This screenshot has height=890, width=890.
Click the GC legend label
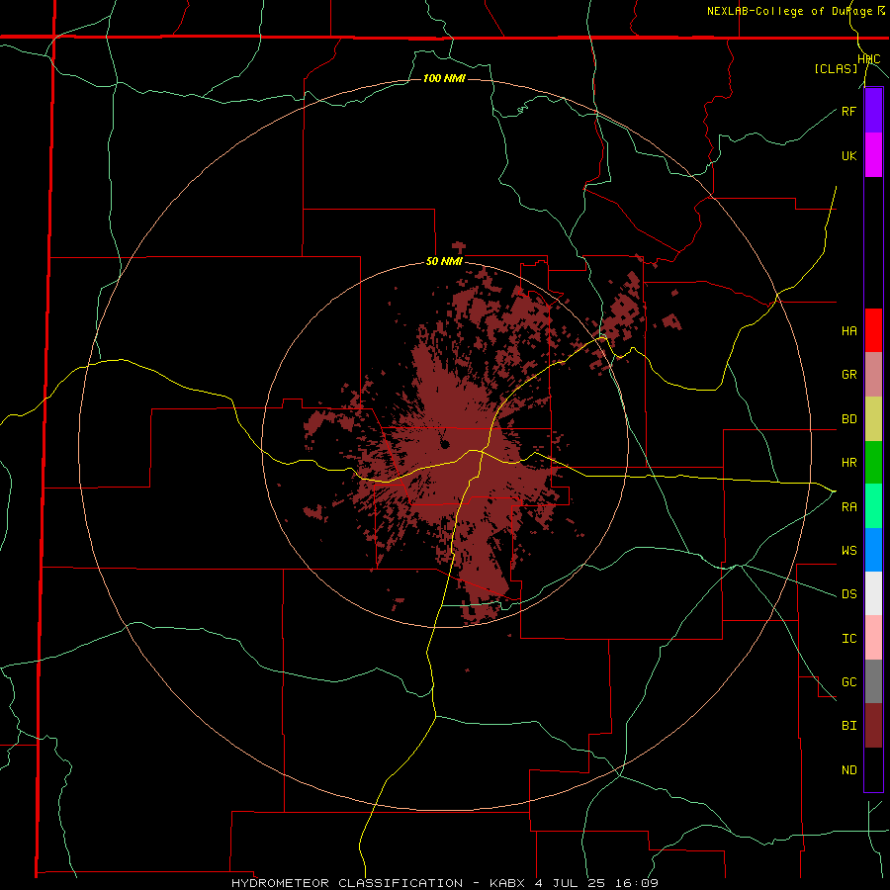point(848,682)
